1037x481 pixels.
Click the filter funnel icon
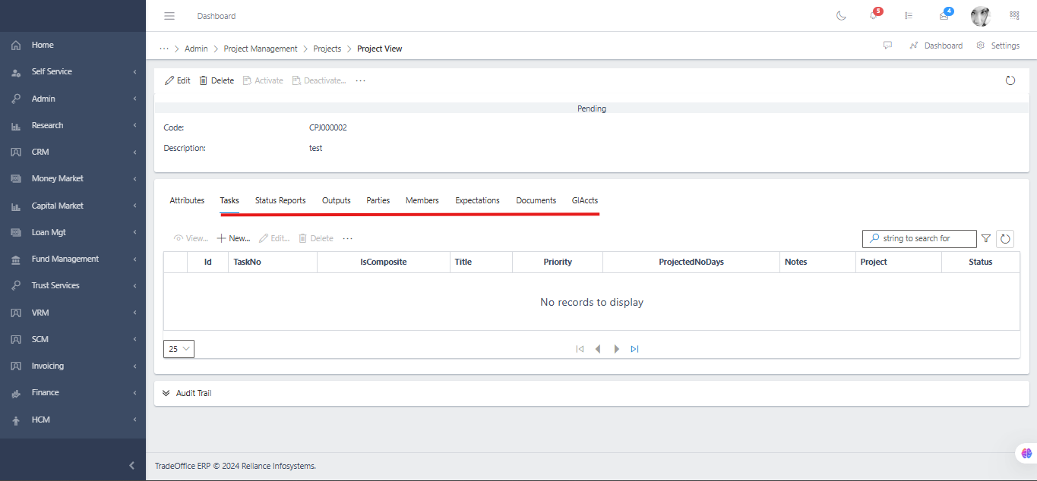(986, 238)
